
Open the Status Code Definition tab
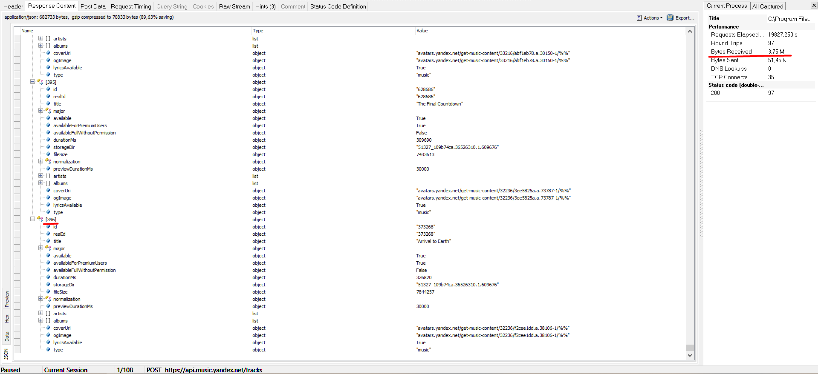point(338,6)
